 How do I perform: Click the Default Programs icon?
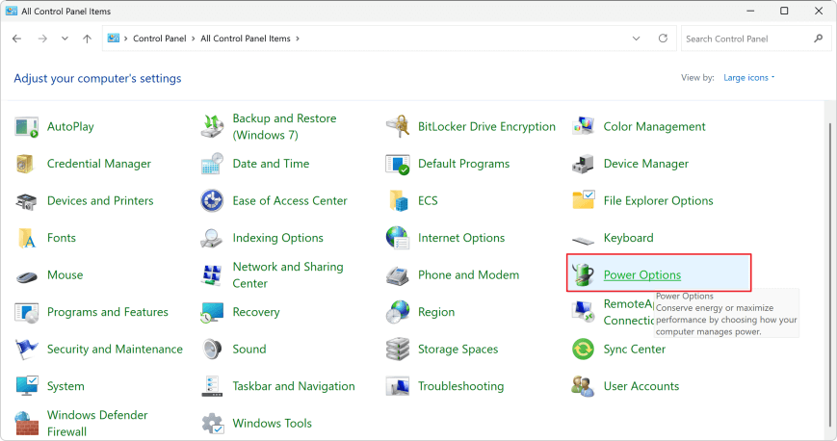pos(398,164)
